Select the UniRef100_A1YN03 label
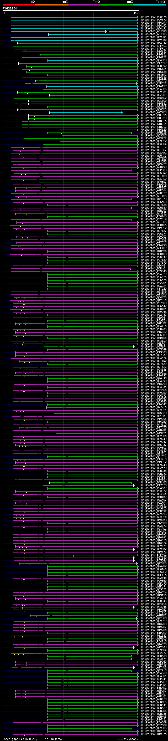 click(x=154, y=647)
